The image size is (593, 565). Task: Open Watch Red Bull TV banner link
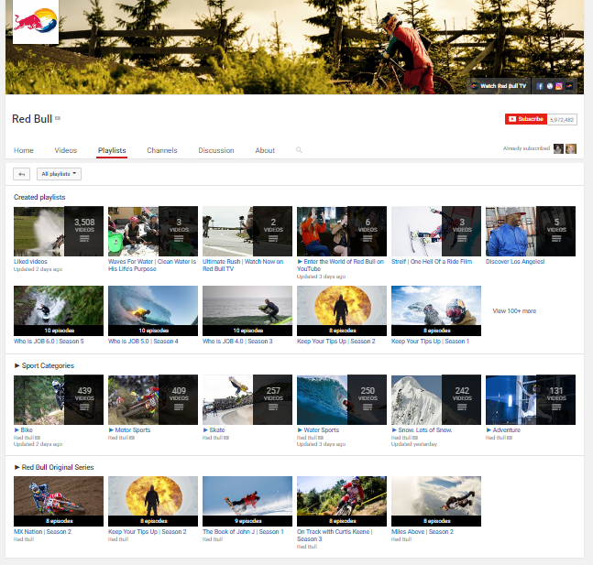(499, 86)
